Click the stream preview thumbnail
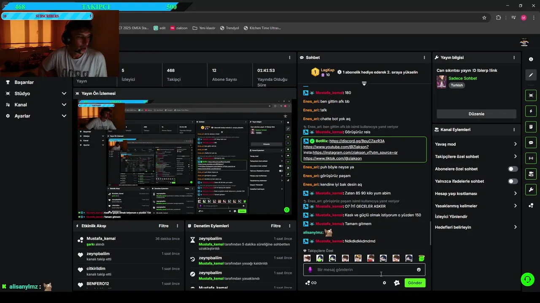This screenshot has height=303, width=540. tap(184, 158)
